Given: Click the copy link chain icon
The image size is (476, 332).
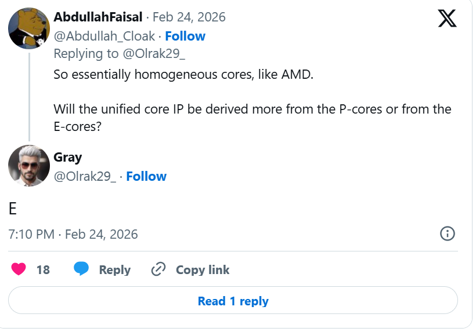Looking at the screenshot, I should (x=158, y=269).
